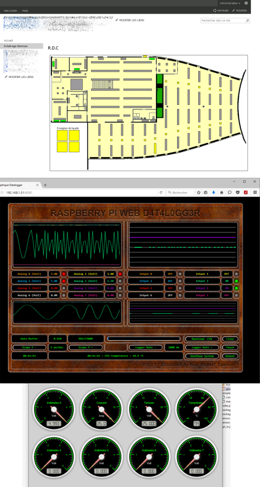Click the Intput 3 ON state
Screen dimensions: 260x487
pos(226,281)
